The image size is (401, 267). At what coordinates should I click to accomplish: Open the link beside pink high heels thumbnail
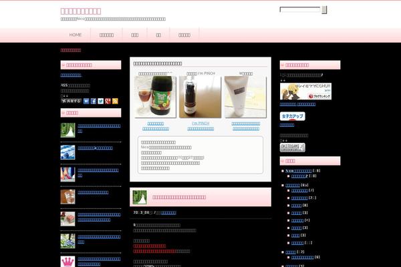tap(98, 173)
